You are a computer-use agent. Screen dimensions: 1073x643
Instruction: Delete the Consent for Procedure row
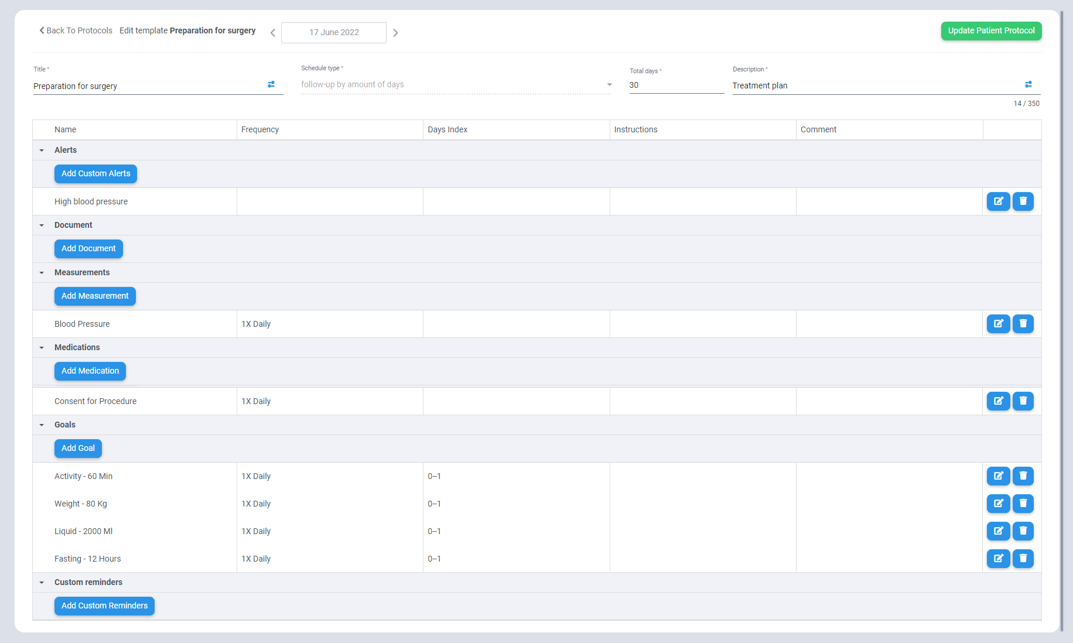(1023, 401)
